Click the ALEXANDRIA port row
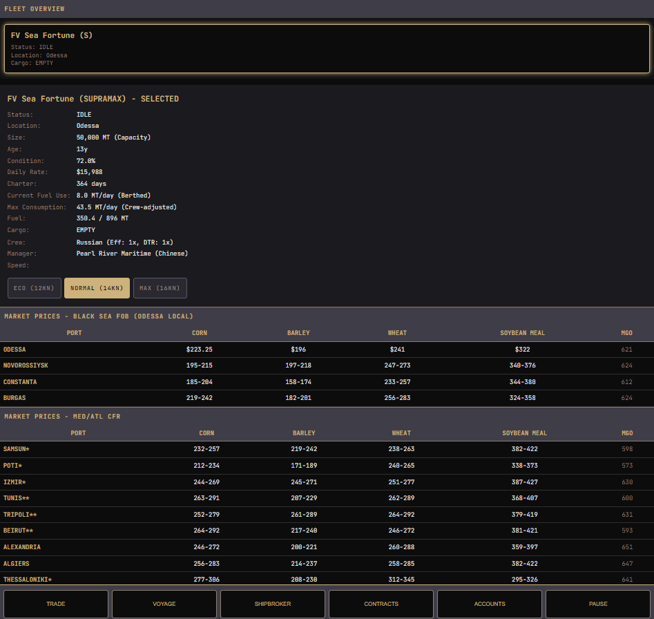The height and width of the screenshot is (619, 654). (x=327, y=547)
